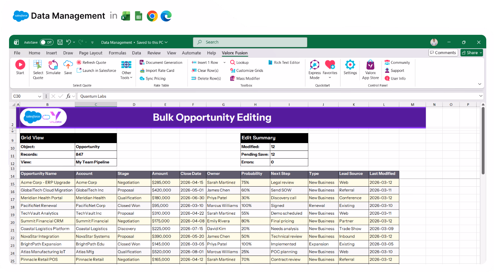Expand the formula bar
This screenshot has height=272, width=494.
click(481, 96)
